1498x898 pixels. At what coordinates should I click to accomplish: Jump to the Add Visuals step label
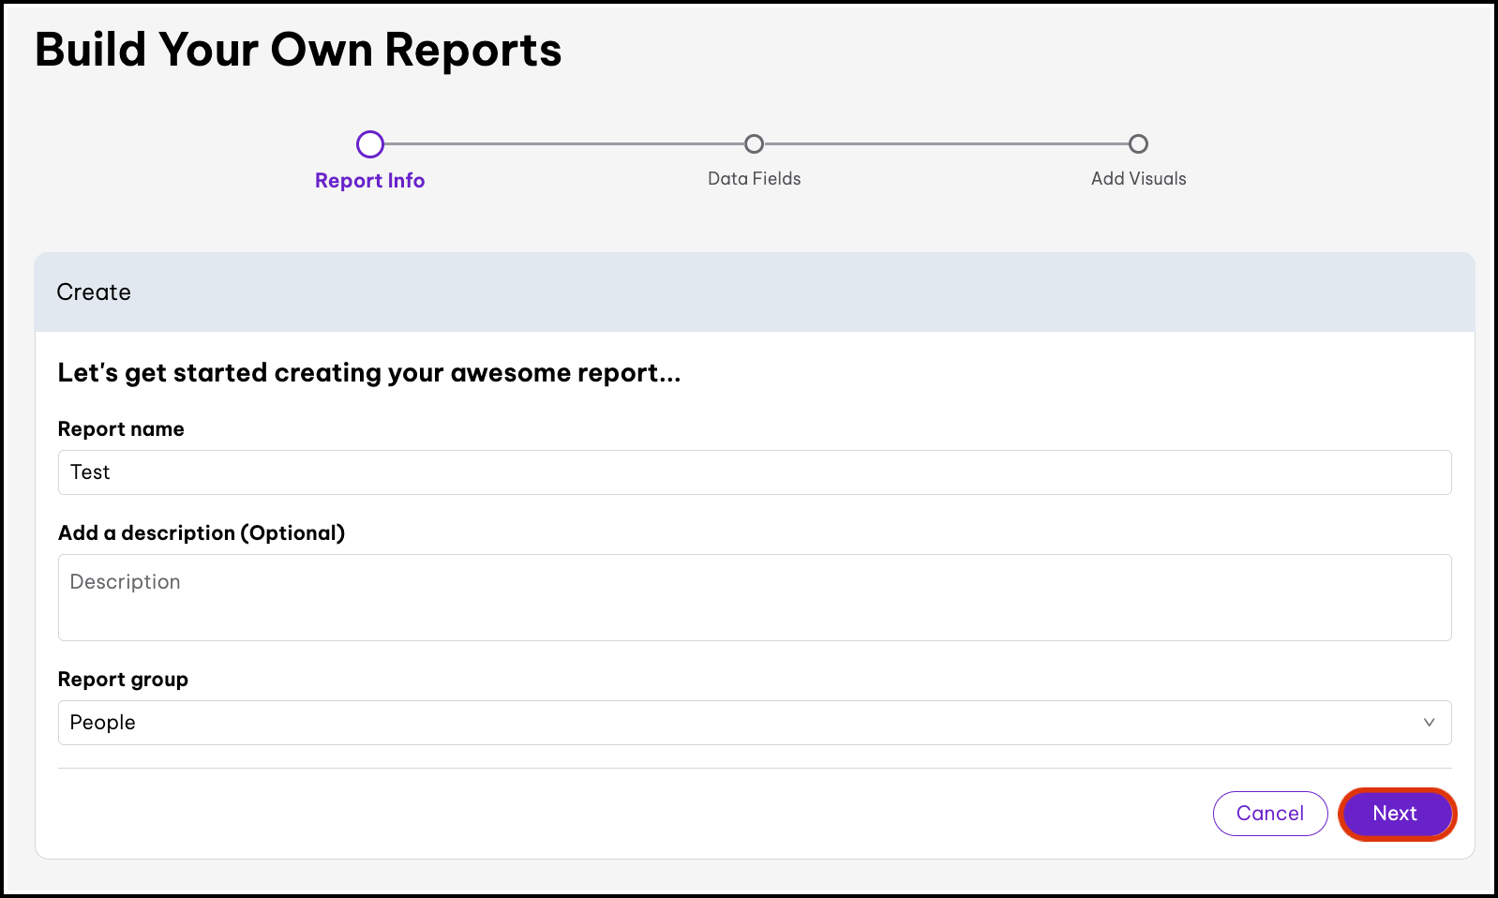click(x=1138, y=179)
